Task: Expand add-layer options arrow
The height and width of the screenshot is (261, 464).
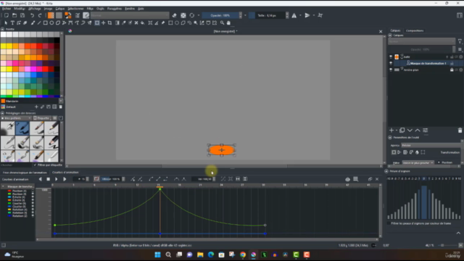Action: coord(397,130)
